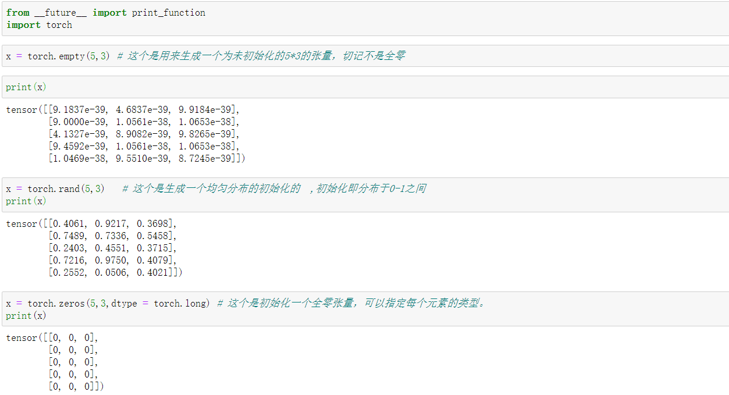Click output row '[0.7216, 0.9750, 0.4079]'
The height and width of the screenshot is (395, 729).
[x=113, y=260]
